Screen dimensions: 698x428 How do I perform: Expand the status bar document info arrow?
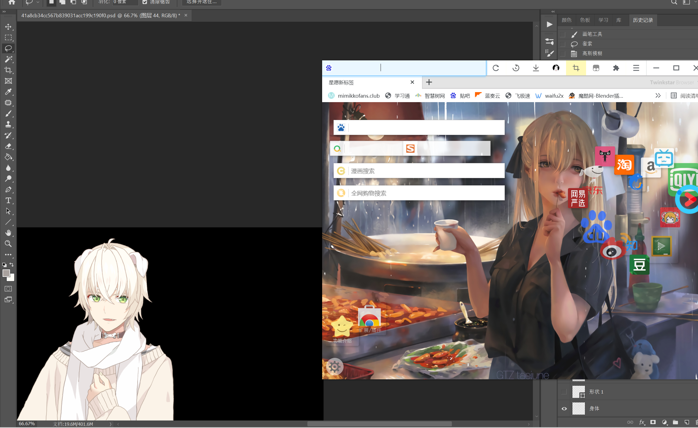[x=111, y=424]
